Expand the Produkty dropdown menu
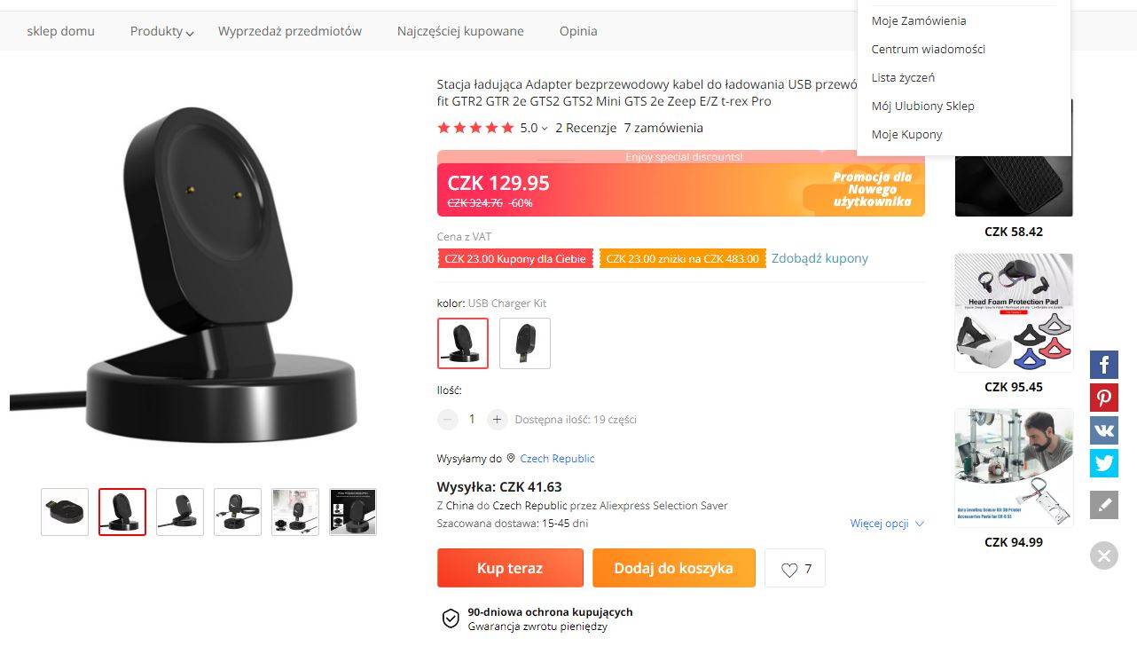Screen dimensions: 1137x654 pos(162,31)
